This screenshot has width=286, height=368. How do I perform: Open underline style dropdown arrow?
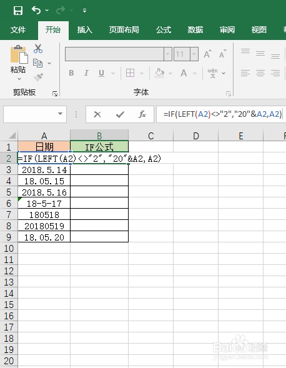tap(113, 73)
